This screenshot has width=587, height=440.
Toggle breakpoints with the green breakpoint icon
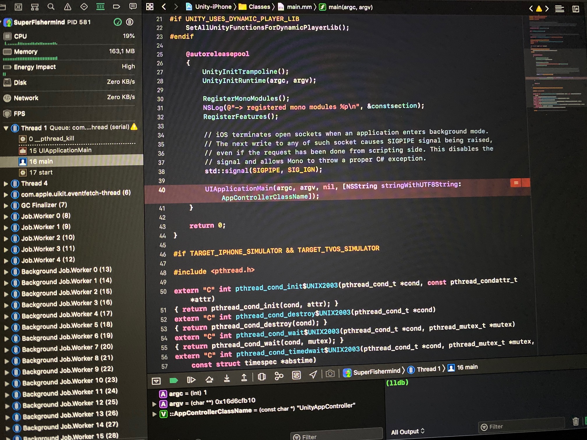174,380
